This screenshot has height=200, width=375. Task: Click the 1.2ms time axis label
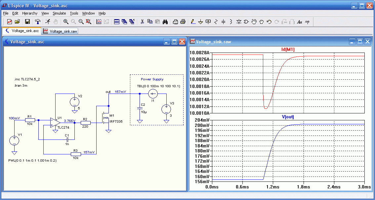(272, 187)
